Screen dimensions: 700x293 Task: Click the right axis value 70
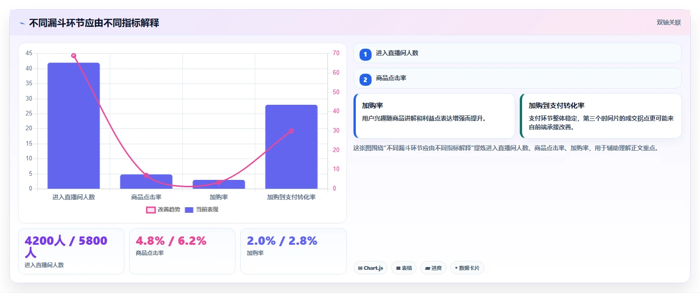pyautogui.click(x=336, y=53)
